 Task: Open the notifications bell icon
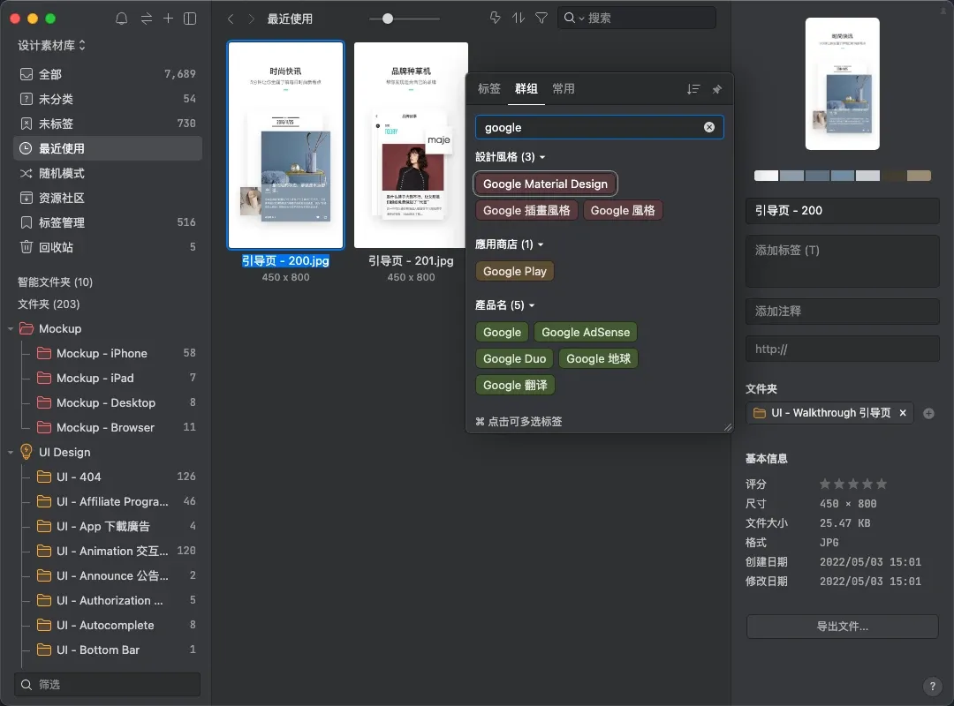coord(122,19)
